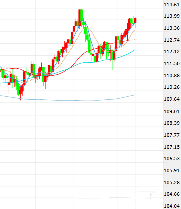Click the 110.88 price label
The image size is (181, 209).
172,75
